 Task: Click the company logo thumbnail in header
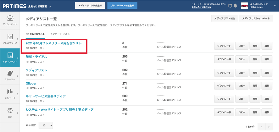[x=245, y=6]
